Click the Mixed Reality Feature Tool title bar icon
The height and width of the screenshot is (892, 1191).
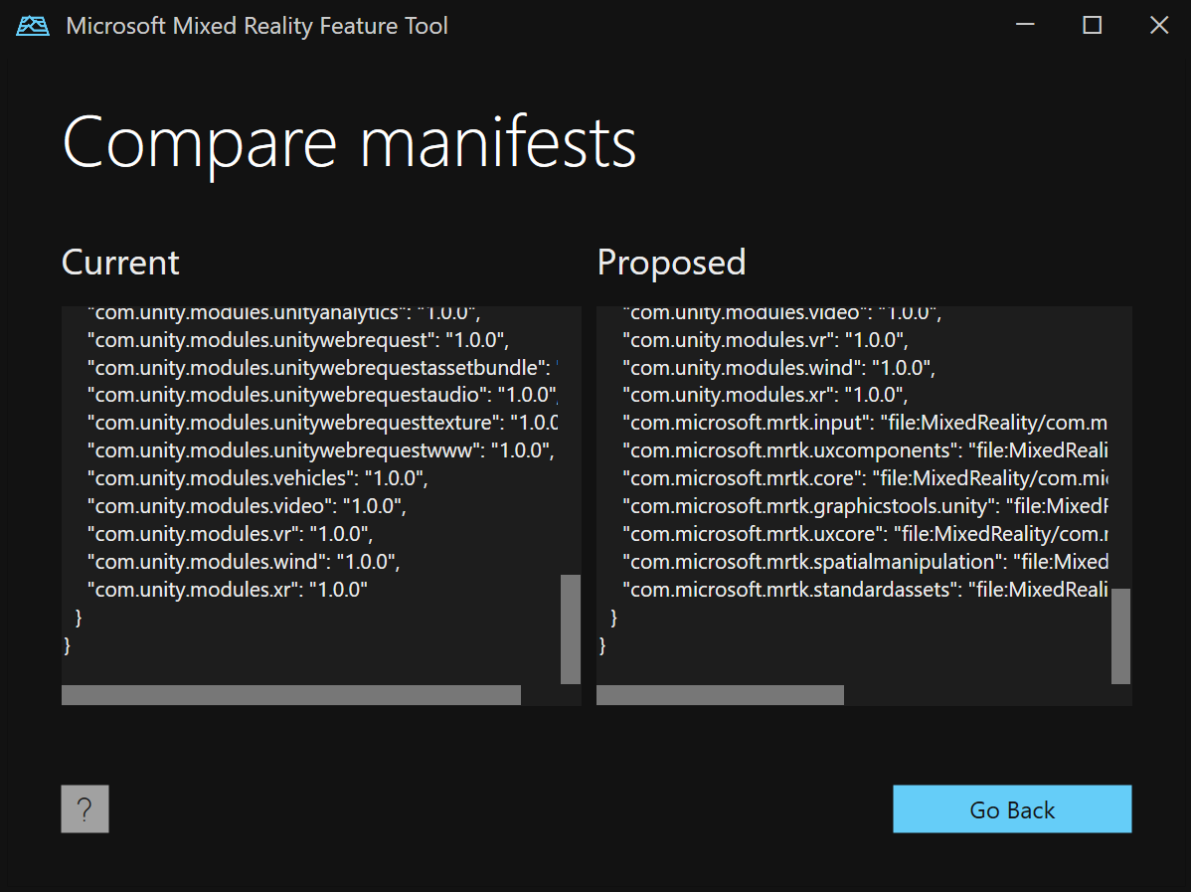pyautogui.click(x=33, y=27)
